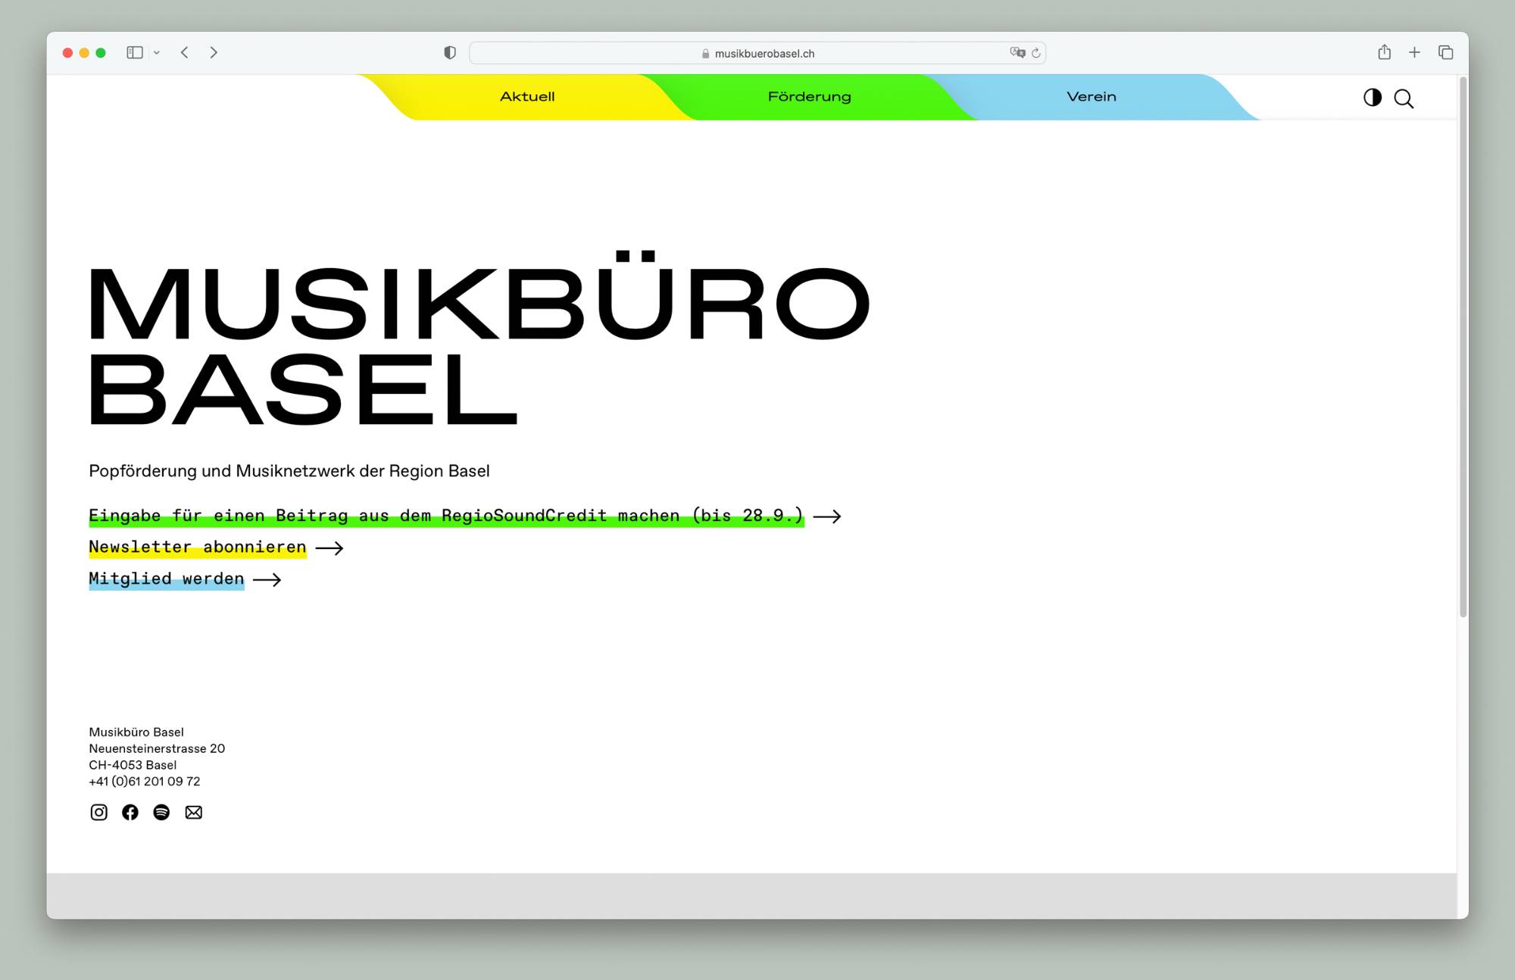This screenshot has height=980, width=1515.
Task: Show the tab overview icon
Action: [x=1445, y=52]
